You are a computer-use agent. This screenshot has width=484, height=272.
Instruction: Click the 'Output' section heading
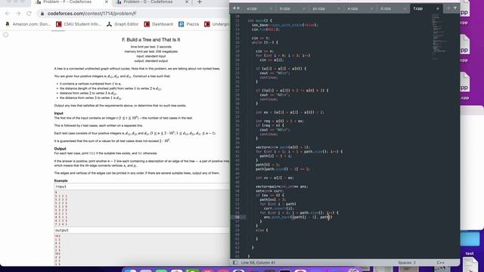click(60, 149)
